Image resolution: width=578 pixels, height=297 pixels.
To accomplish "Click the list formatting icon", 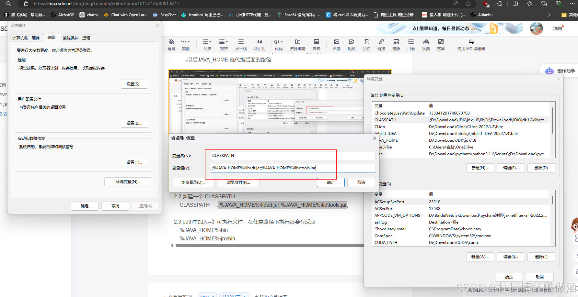I will [x=205, y=42].
